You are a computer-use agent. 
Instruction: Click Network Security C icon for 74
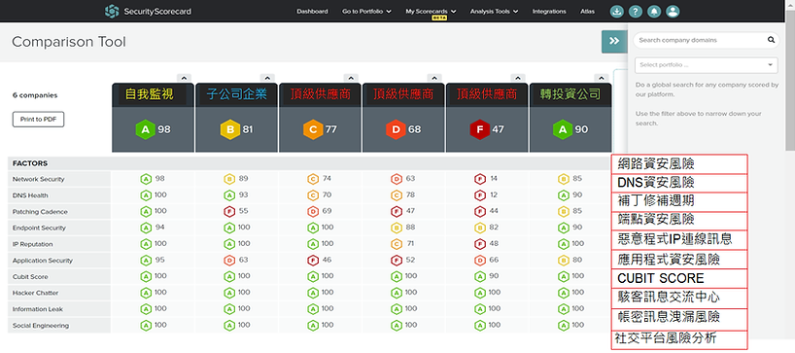tap(313, 179)
